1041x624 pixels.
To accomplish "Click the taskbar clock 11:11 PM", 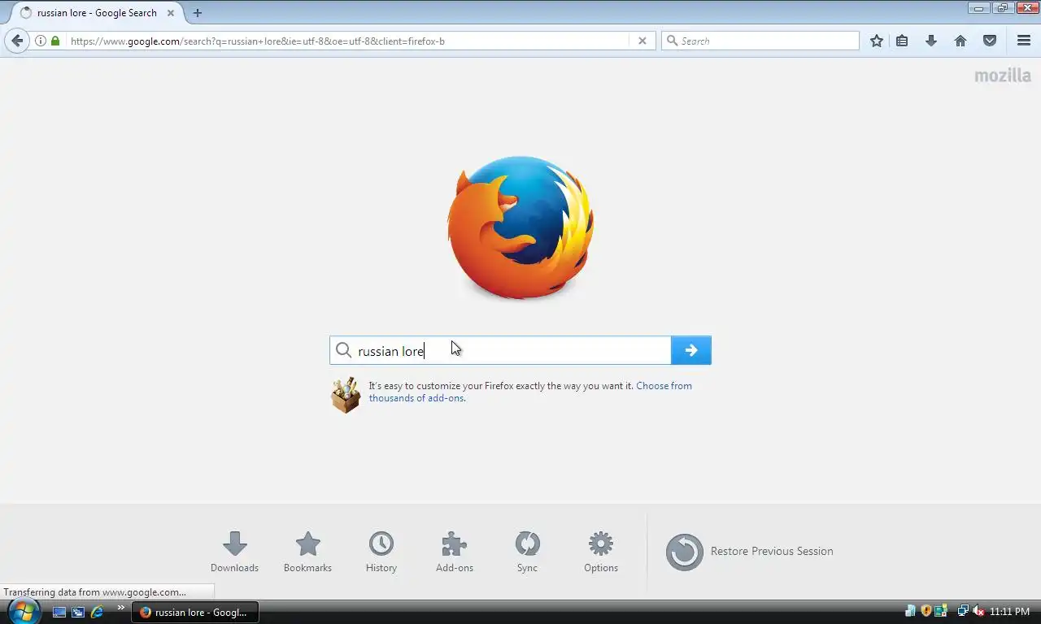I will tap(1009, 612).
